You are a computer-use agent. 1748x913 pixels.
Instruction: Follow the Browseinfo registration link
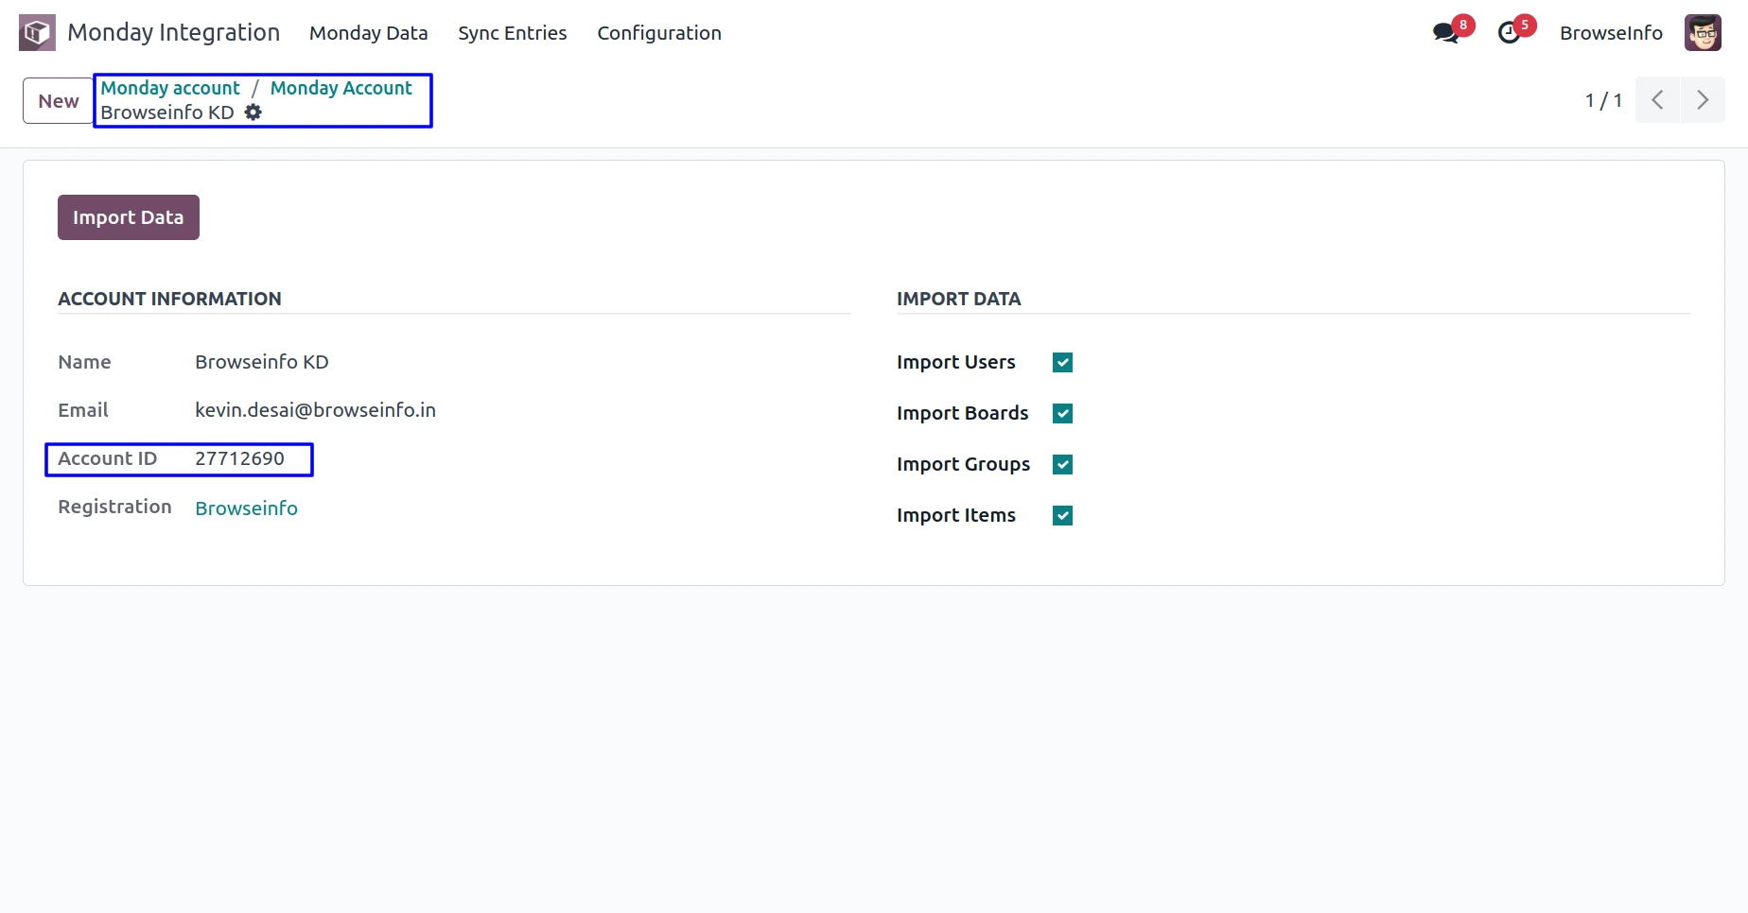(246, 508)
